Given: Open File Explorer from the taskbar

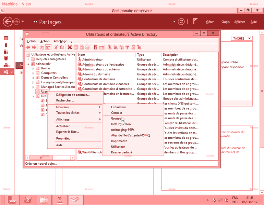Looking at the screenshot, I should point(44,200).
